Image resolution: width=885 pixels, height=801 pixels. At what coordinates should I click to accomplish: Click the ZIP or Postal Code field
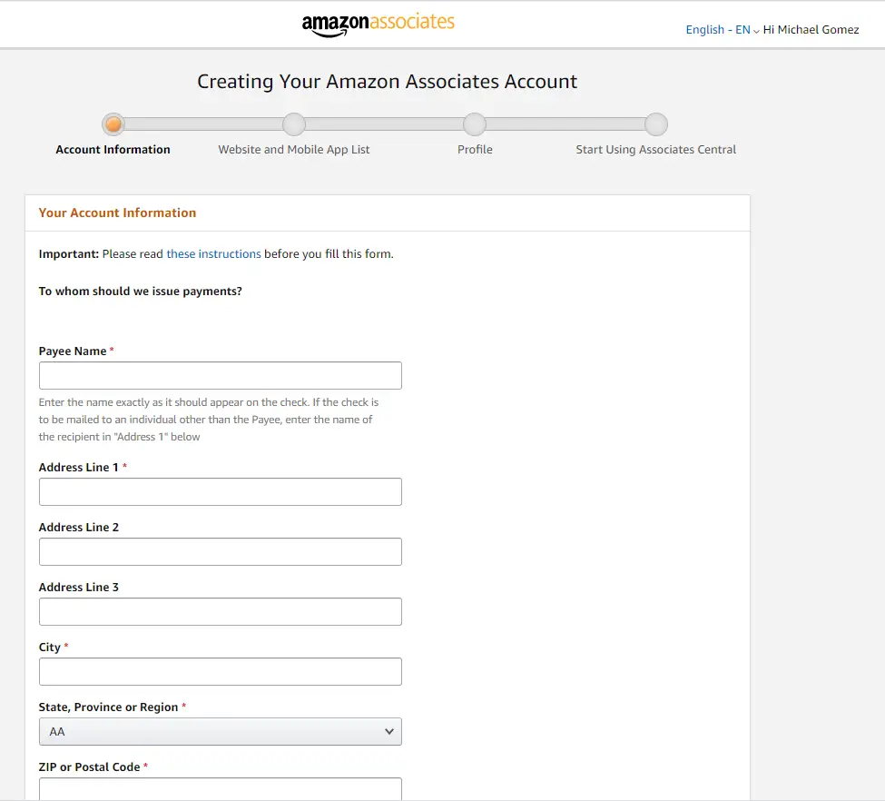pyautogui.click(x=221, y=789)
